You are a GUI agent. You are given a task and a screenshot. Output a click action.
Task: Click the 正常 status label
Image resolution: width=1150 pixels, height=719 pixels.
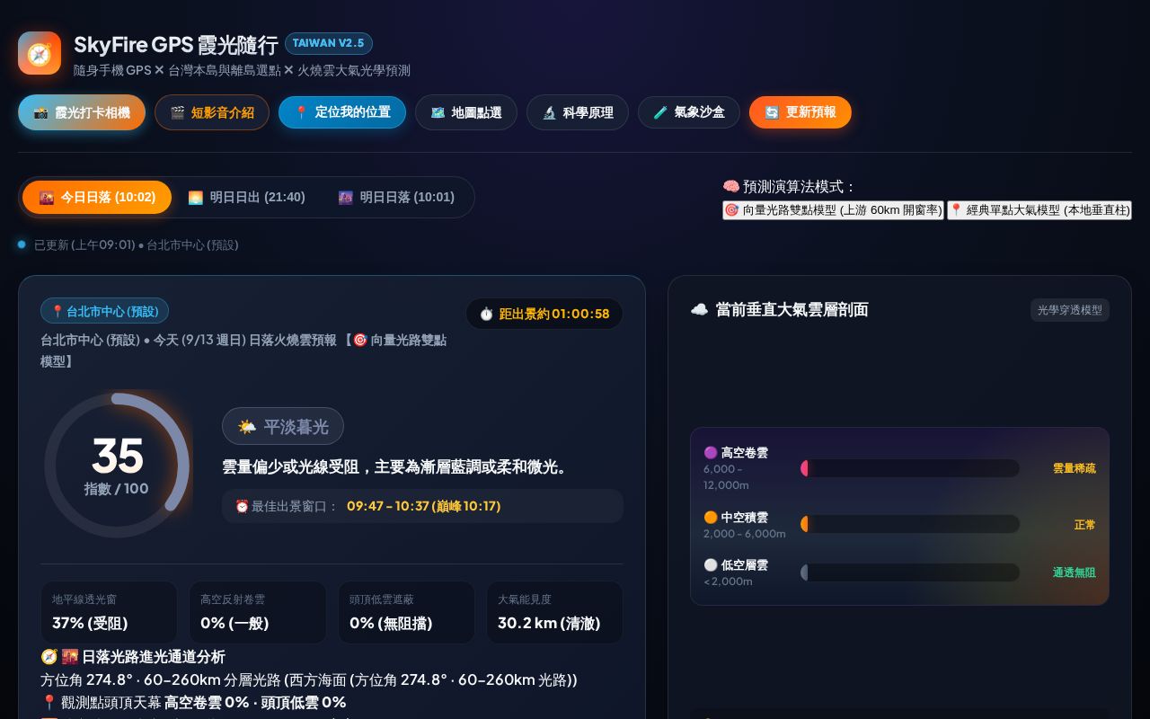[x=1085, y=525]
